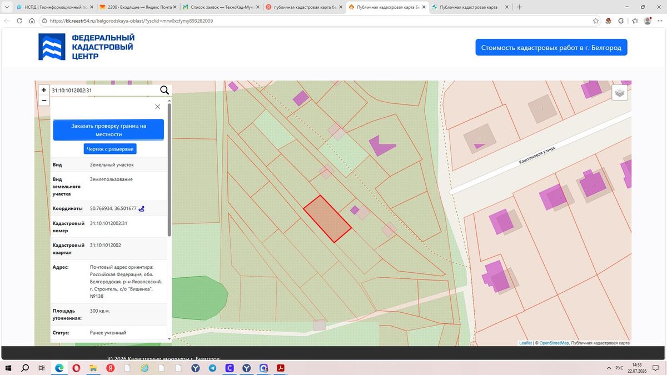Click the 300 кв.м. area value
Screen dimensions: 667x375
pyautogui.click(x=101, y=311)
